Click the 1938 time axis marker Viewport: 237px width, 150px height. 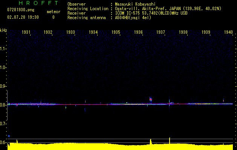tap(183, 32)
